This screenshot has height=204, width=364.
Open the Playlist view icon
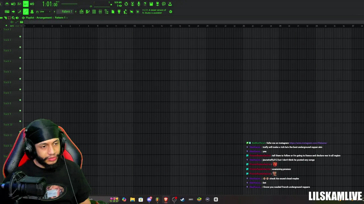coord(81,12)
